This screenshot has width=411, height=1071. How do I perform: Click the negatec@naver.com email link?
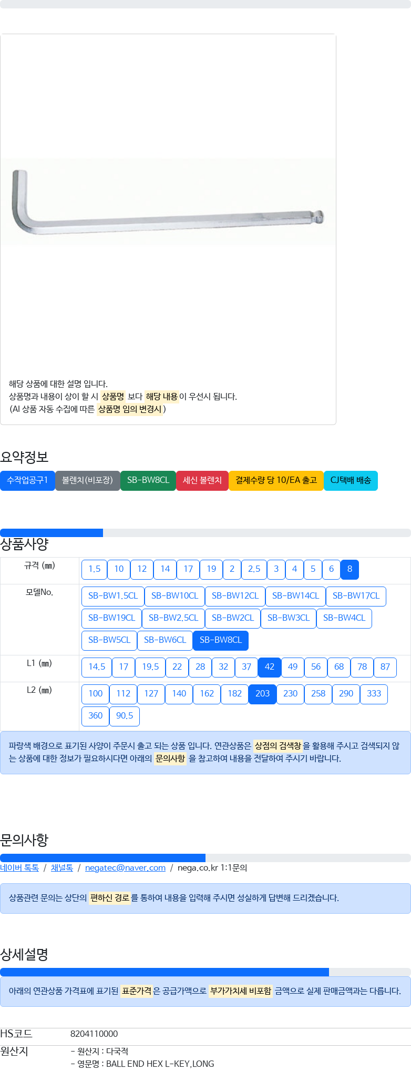125,868
